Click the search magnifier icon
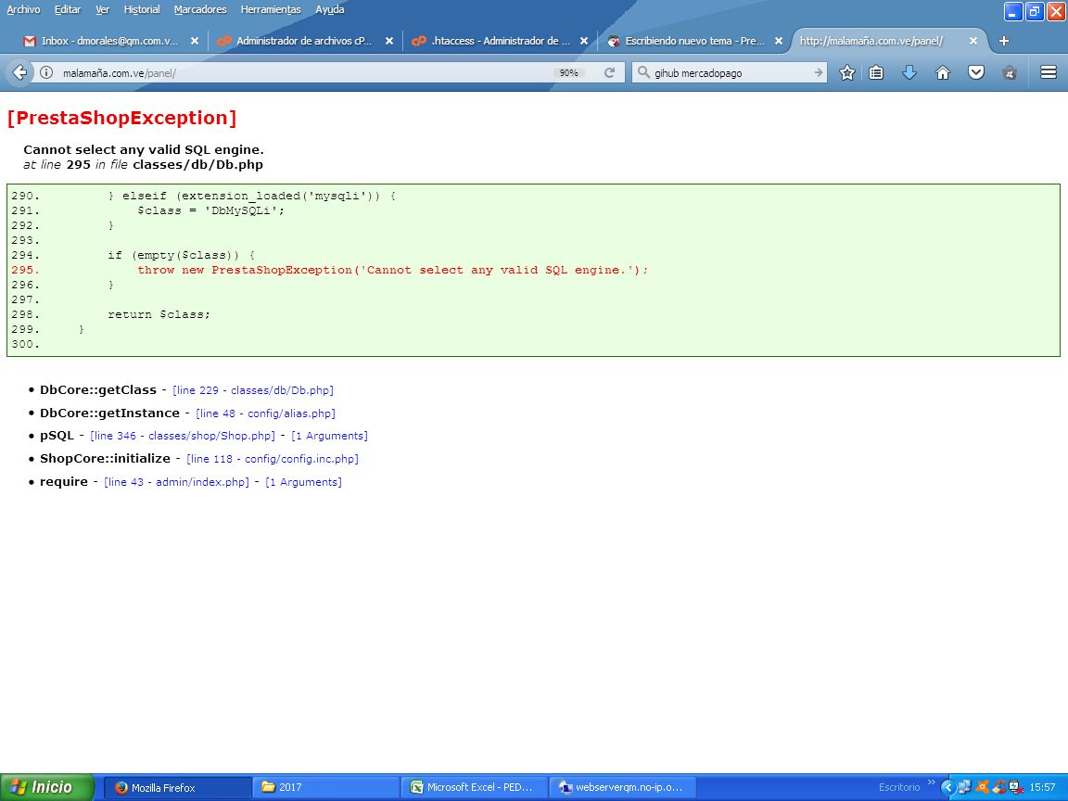Image resolution: width=1068 pixels, height=801 pixels. click(643, 72)
